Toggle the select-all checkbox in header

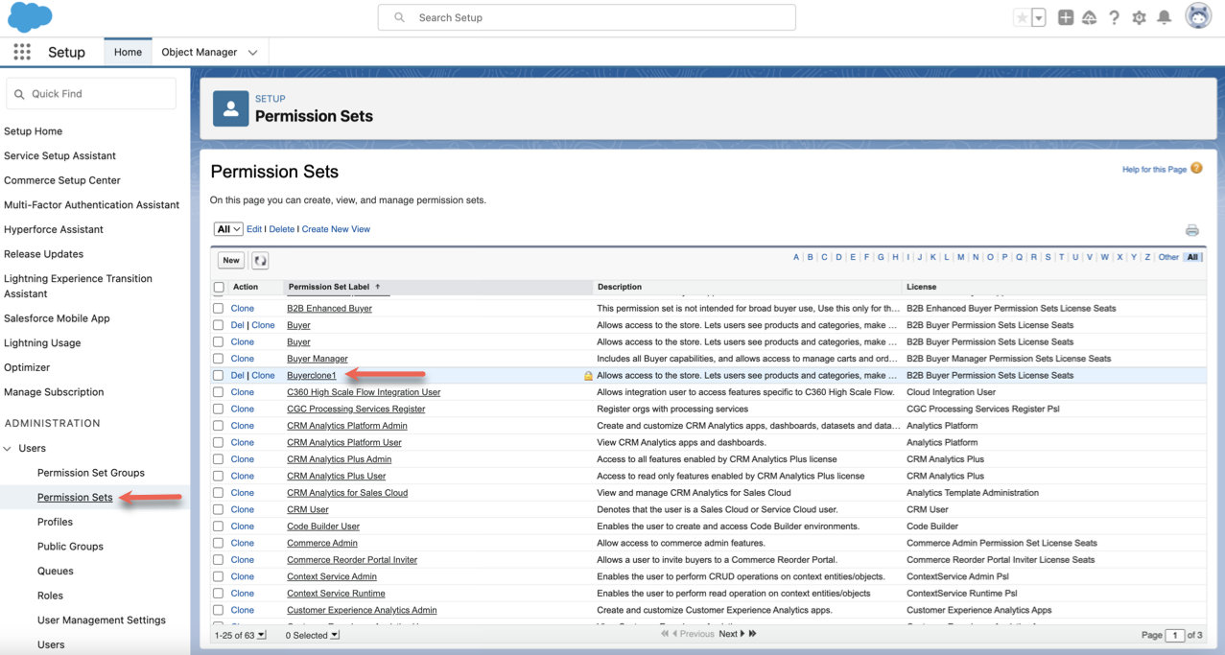point(219,287)
